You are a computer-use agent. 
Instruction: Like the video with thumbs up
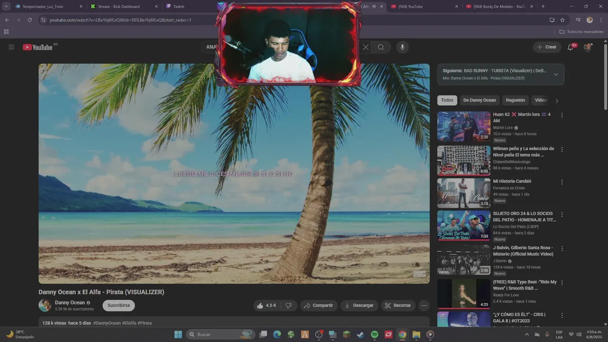click(x=267, y=305)
